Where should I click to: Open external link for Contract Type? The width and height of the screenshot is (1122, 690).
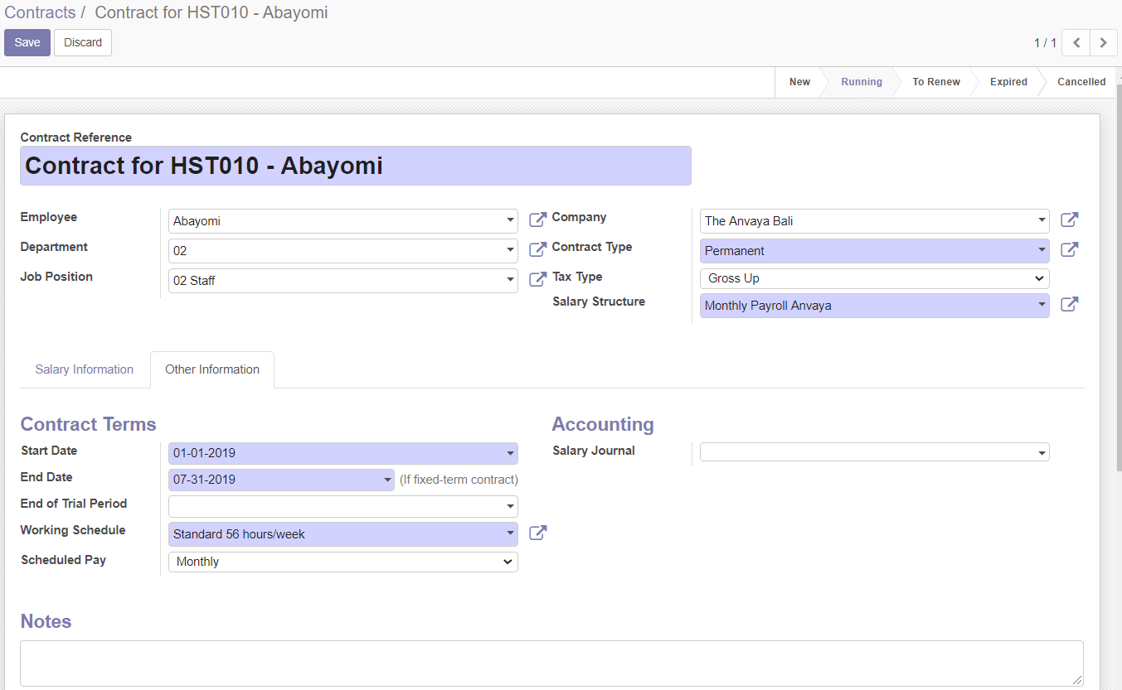1070,249
